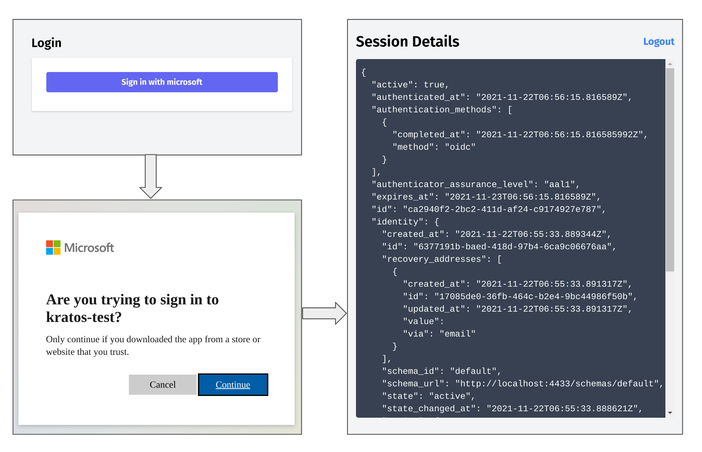
Task: Select the "state_changed_at" line
Action: (512, 409)
